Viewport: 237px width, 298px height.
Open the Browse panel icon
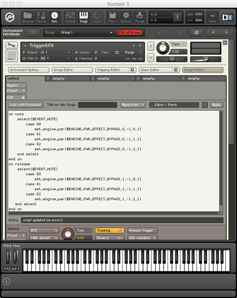pyautogui.click(x=28, y=17)
